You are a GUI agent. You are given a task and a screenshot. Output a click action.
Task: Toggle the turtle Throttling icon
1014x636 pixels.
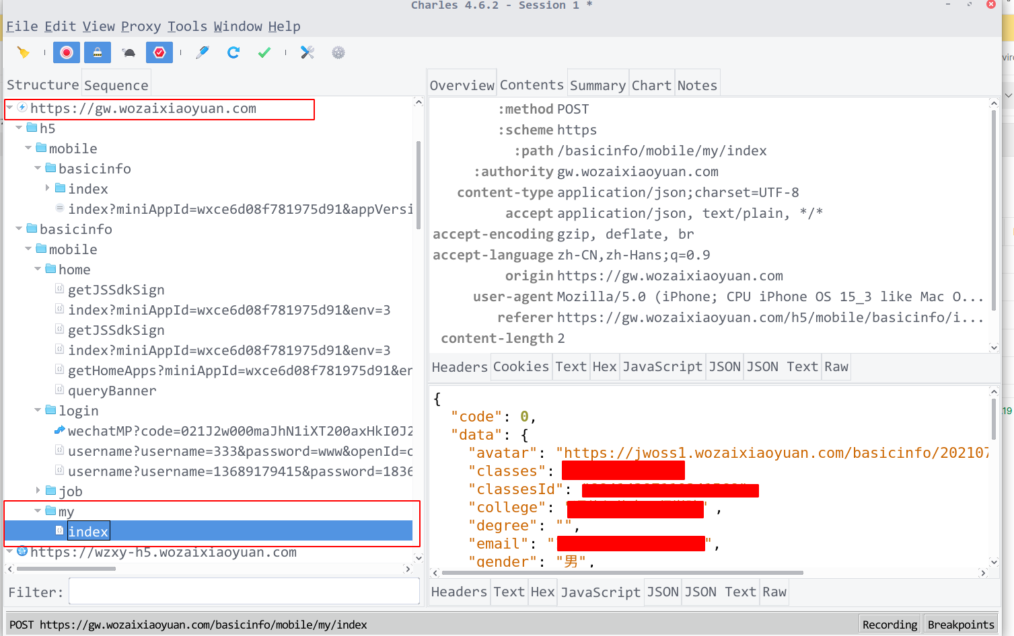click(x=129, y=52)
